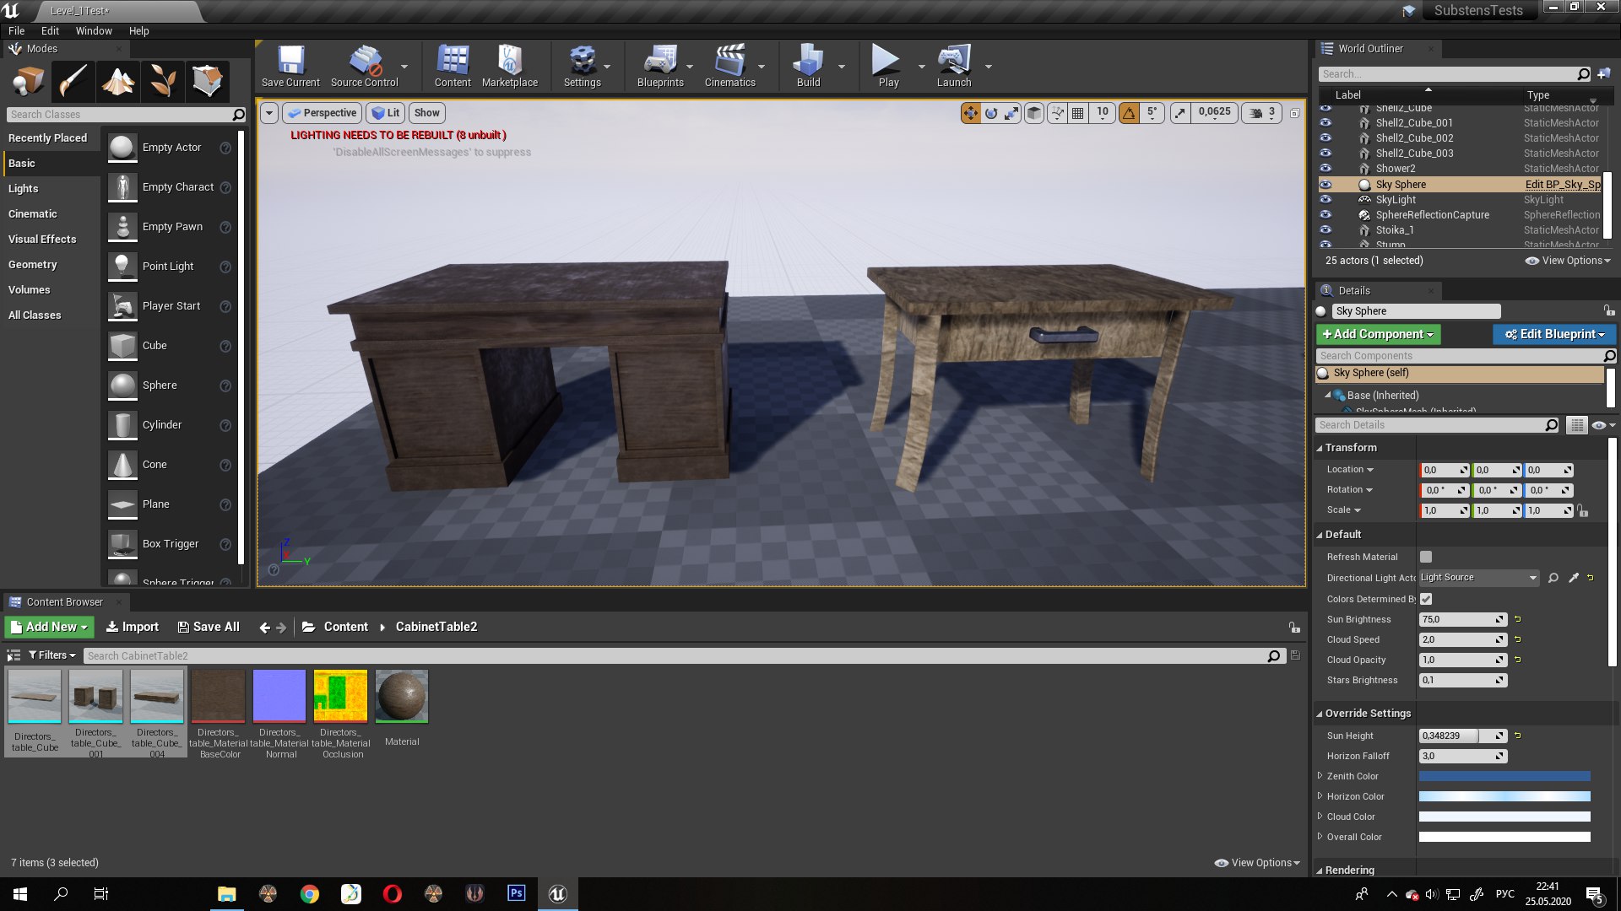Lock the Details panel

[x=1609, y=311]
